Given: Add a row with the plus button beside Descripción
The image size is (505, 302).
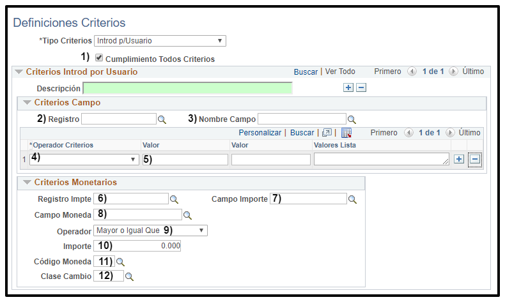Looking at the screenshot, I should [348, 87].
